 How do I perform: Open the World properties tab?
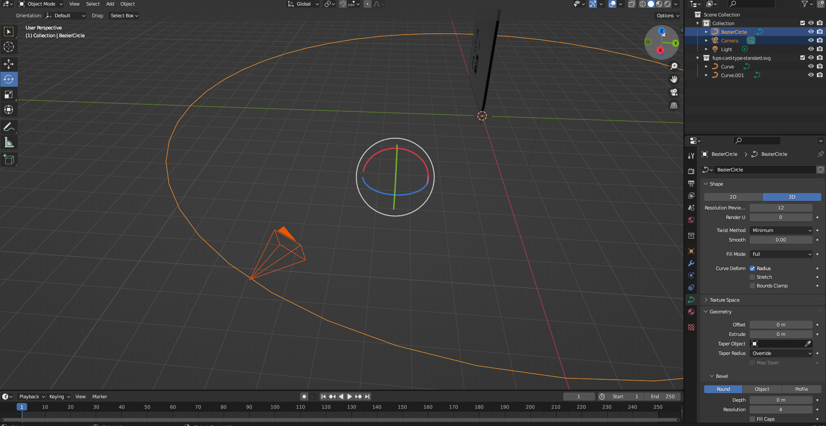click(x=691, y=220)
